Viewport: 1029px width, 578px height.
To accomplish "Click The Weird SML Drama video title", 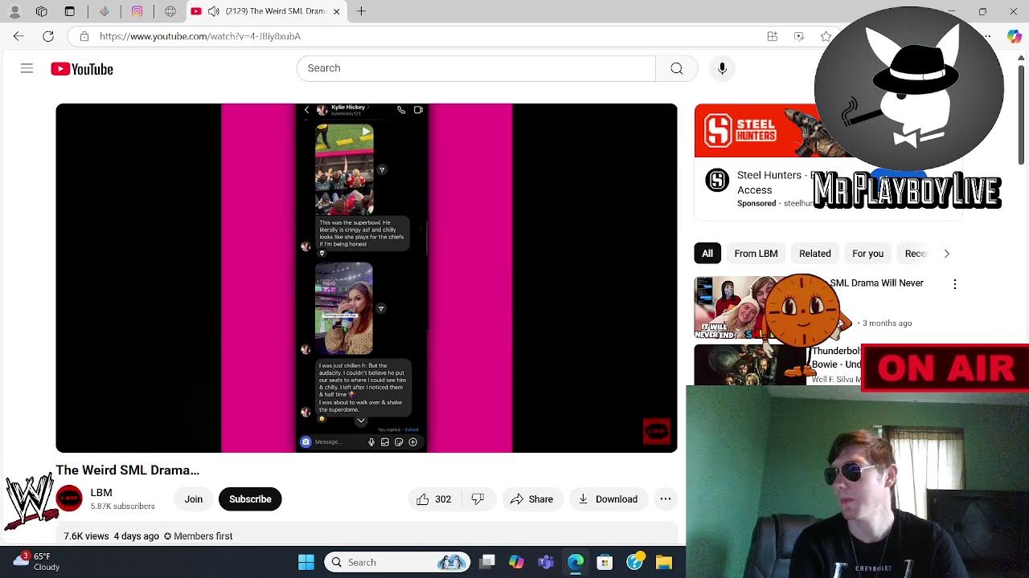I will point(128,470).
